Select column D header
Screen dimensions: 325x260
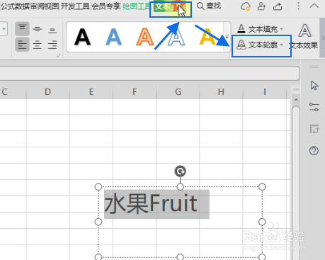point(47,91)
